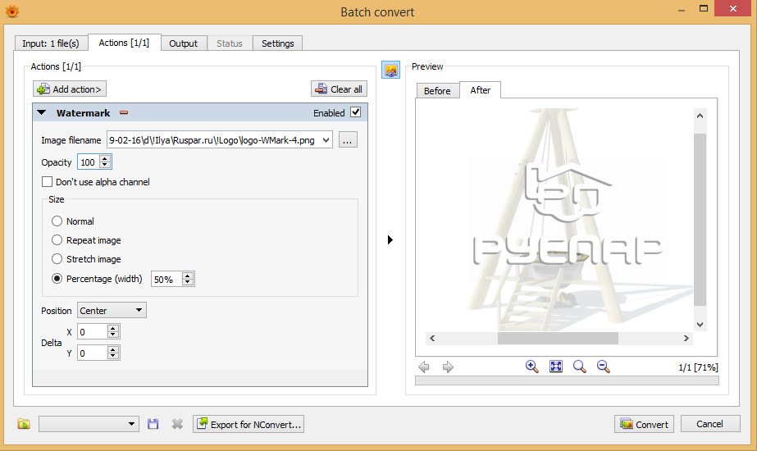This screenshot has width=757, height=451.
Task: Click Export for NConvert button
Action: coord(249,424)
